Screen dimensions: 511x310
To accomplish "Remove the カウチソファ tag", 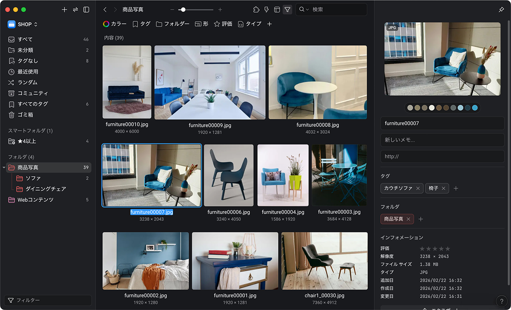I will coord(417,188).
